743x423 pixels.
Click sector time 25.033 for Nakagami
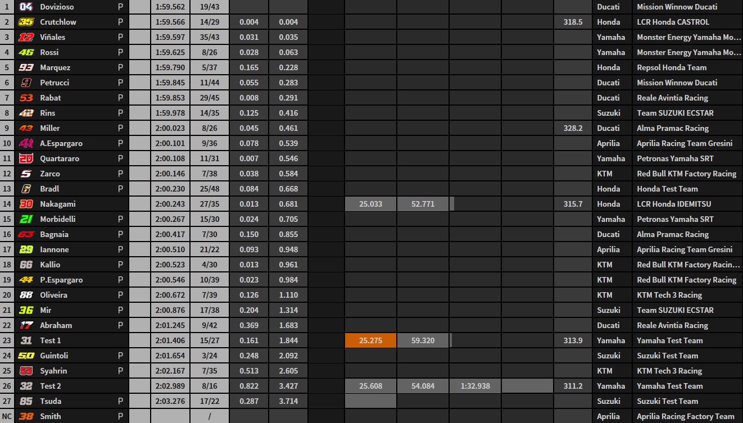click(x=370, y=204)
